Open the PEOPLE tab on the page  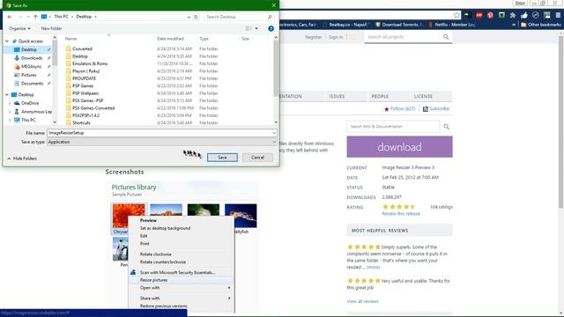(380, 96)
